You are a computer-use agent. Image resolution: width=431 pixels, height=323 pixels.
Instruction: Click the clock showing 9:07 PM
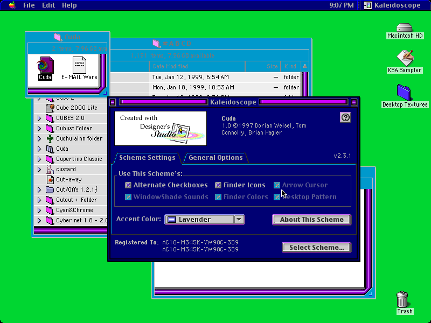pyautogui.click(x=342, y=5)
